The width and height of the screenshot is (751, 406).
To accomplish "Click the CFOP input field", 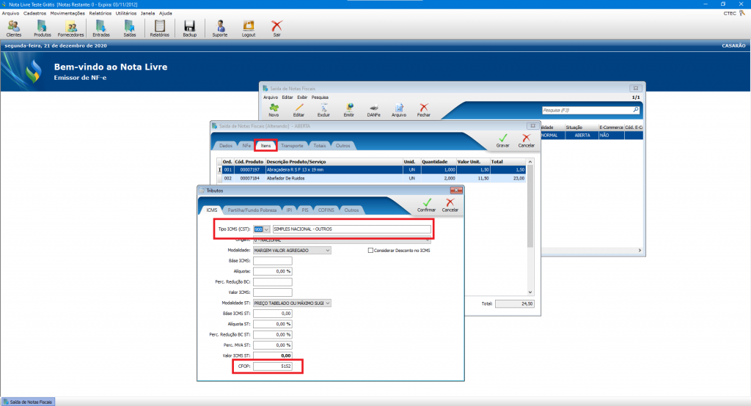I will [272, 366].
